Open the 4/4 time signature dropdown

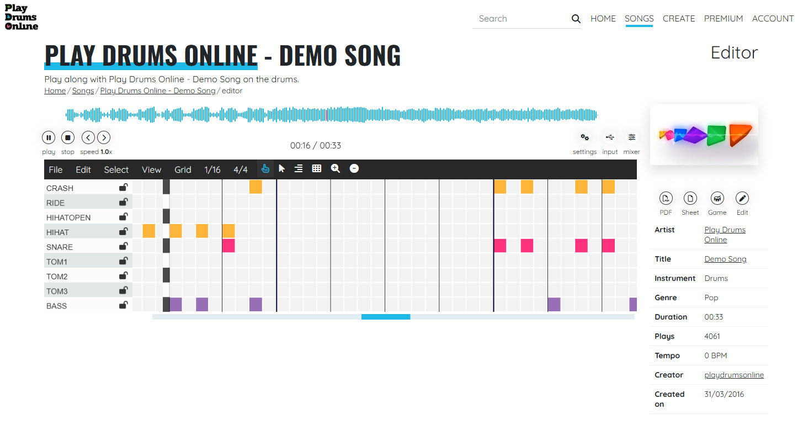click(241, 169)
